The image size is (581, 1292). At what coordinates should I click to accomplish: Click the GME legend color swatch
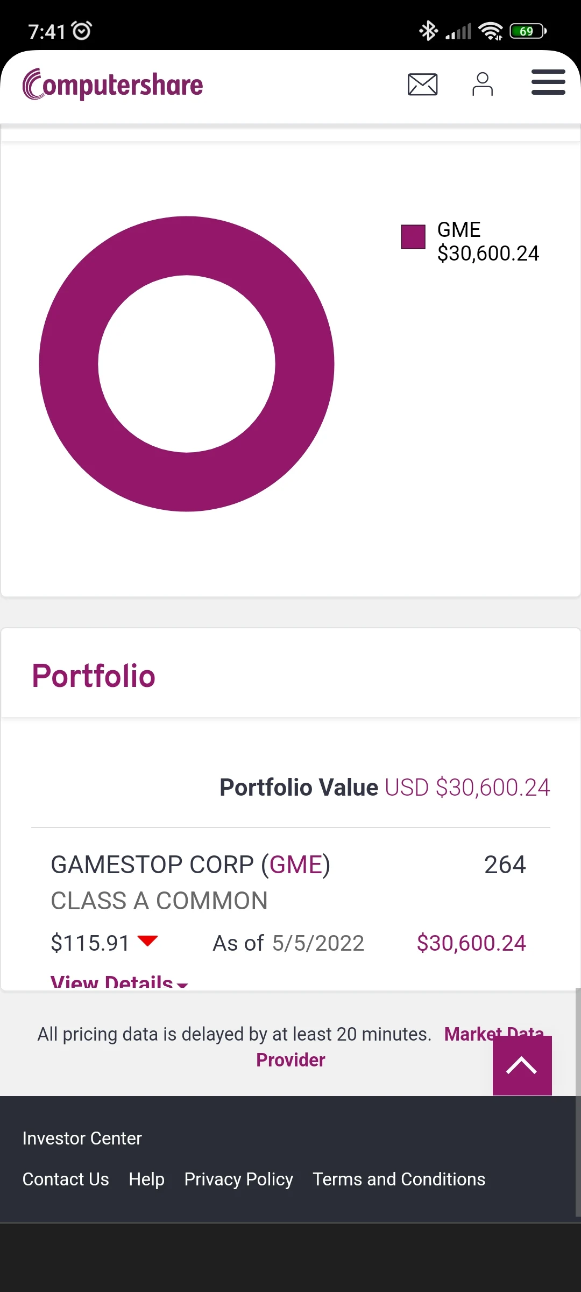coord(413,237)
